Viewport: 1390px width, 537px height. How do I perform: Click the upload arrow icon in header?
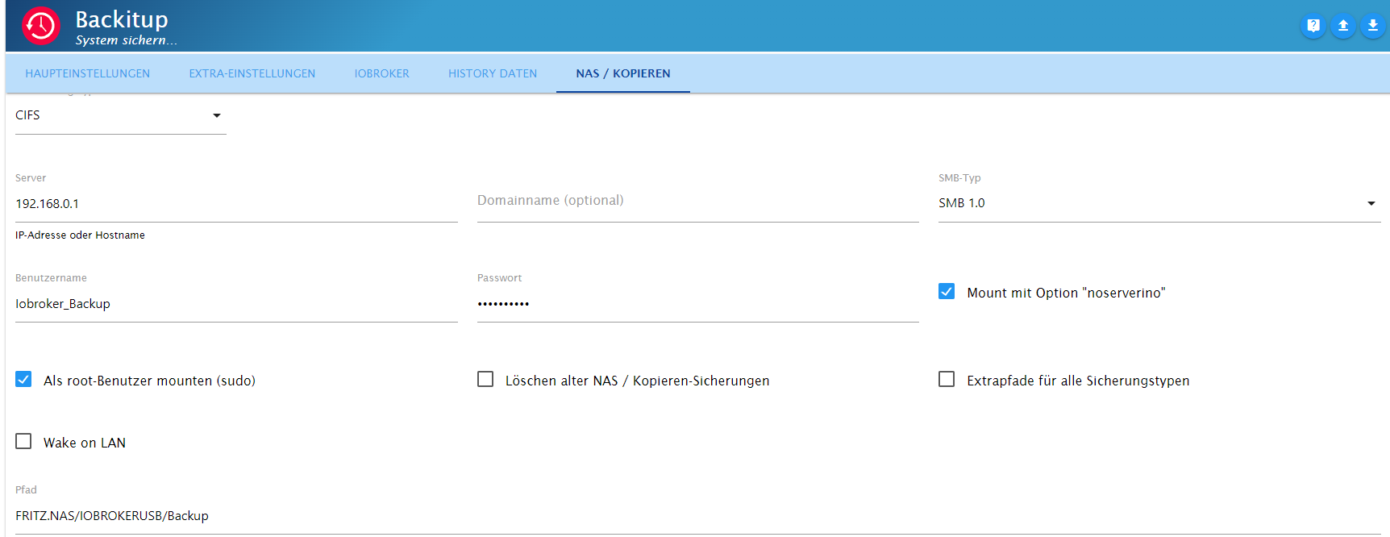(1343, 26)
